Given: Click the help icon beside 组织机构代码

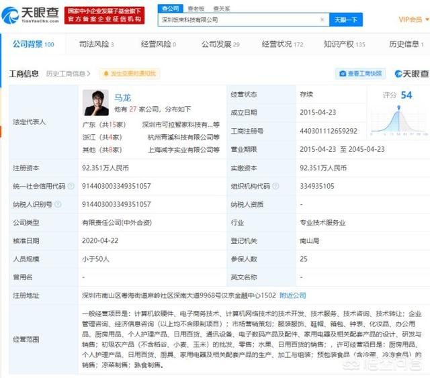Looking at the screenshot, I should pos(275,186).
